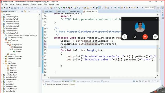Go to last edit location arrow icon

pyautogui.click(x=132, y=7)
